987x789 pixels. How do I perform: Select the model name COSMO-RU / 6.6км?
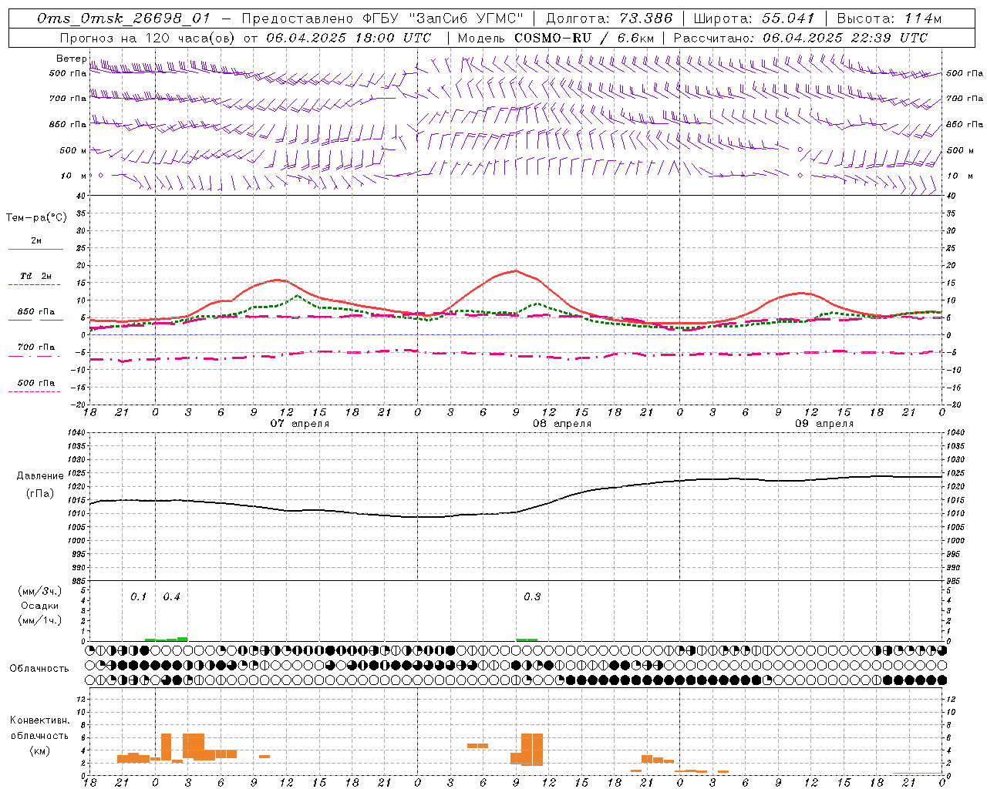tap(584, 38)
